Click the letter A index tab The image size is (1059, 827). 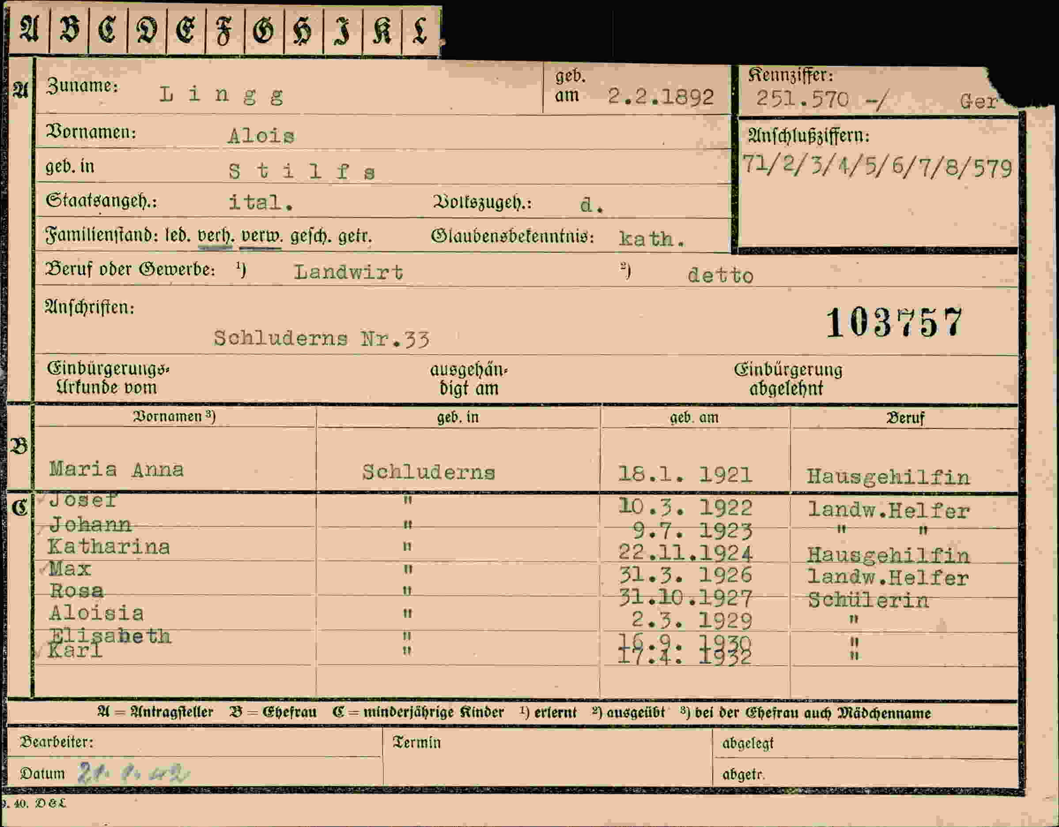[x=29, y=31]
